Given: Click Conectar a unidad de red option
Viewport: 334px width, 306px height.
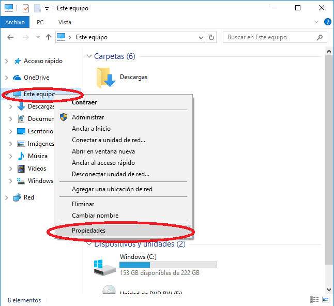Looking at the screenshot, I should click(x=109, y=140).
